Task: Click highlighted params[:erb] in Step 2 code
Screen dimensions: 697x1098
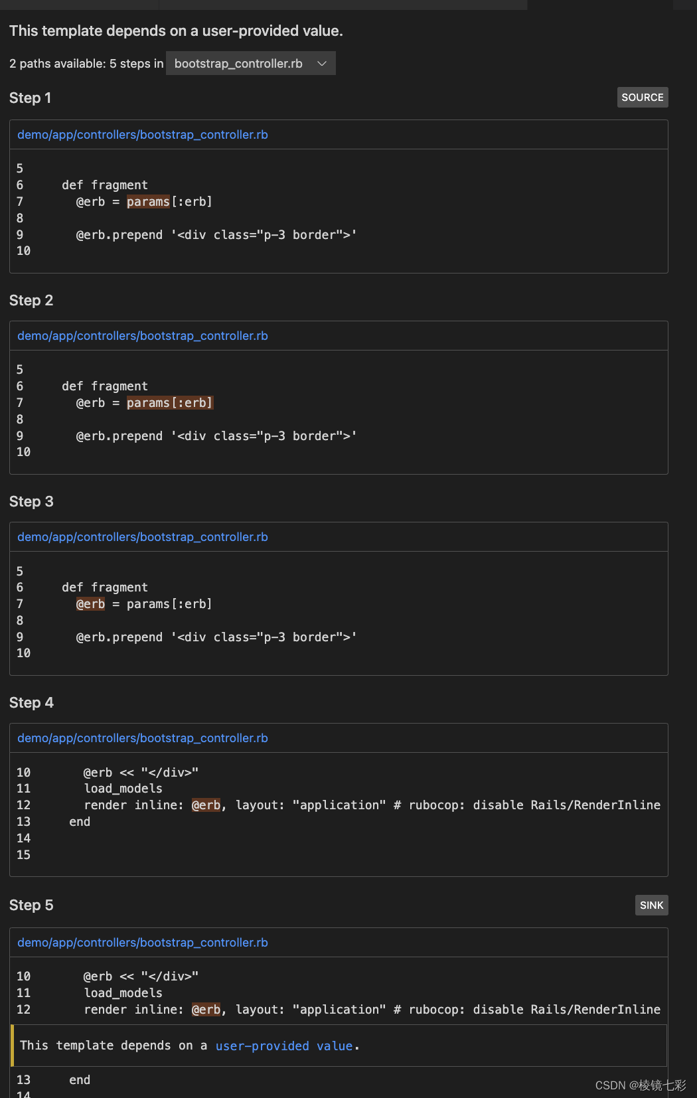Action: click(170, 403)
